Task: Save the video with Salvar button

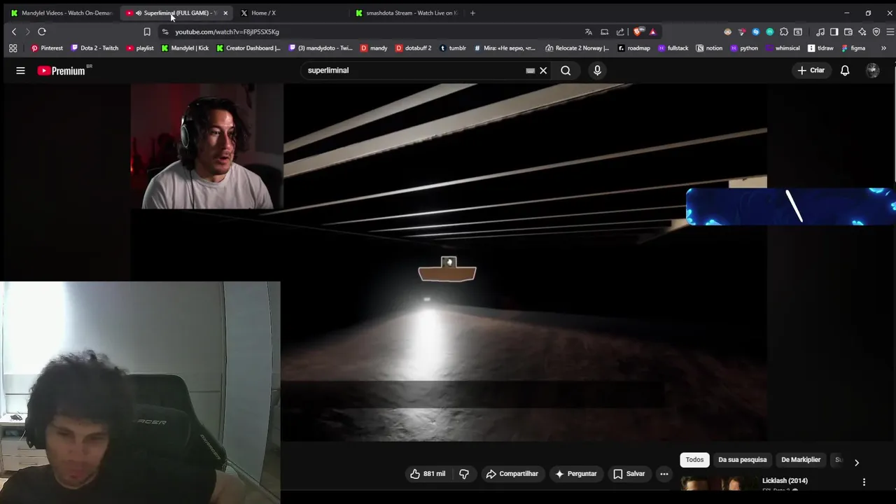Action: (629, 474)
